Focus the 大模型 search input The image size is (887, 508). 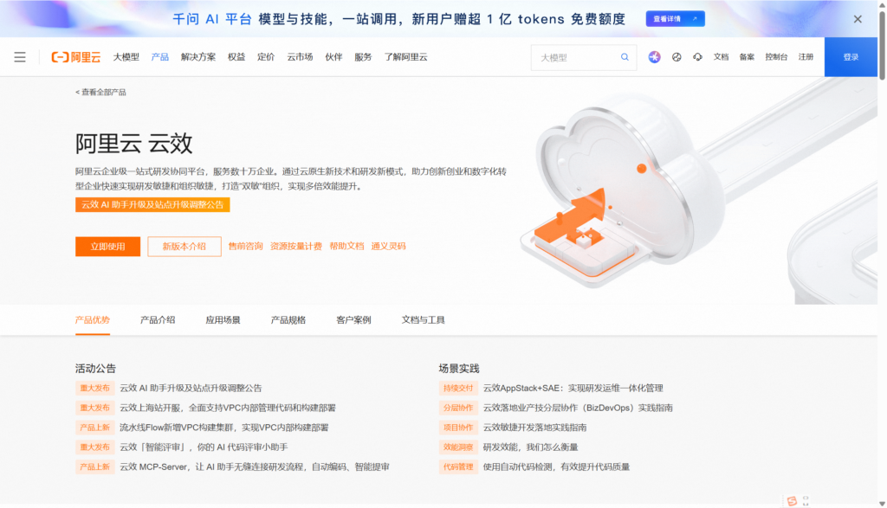(x=577, y=58)
